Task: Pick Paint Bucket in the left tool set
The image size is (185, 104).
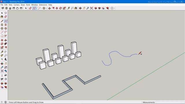Action: 2,17
